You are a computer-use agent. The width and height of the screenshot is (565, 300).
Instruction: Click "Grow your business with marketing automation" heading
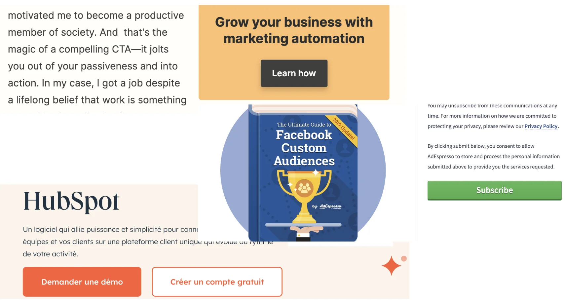294,30
